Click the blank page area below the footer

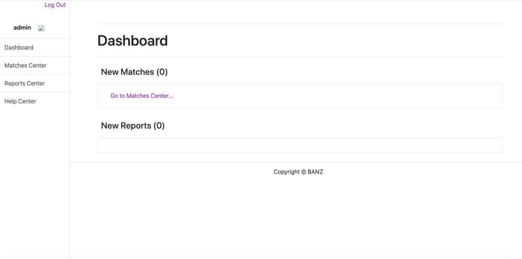tap(296, 215)
